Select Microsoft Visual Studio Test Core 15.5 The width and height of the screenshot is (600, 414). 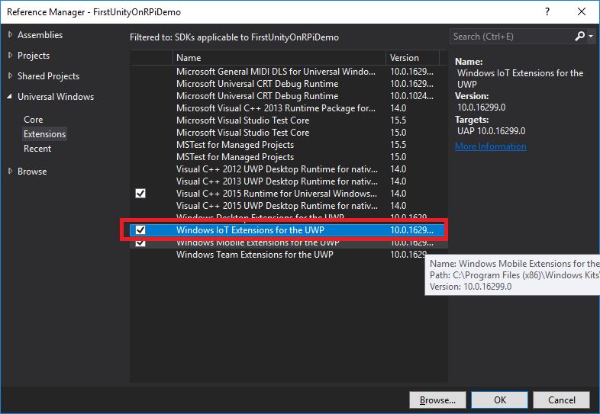point(289,120)
